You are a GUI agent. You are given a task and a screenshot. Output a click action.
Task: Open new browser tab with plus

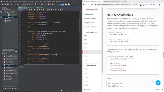coord(125,2)
